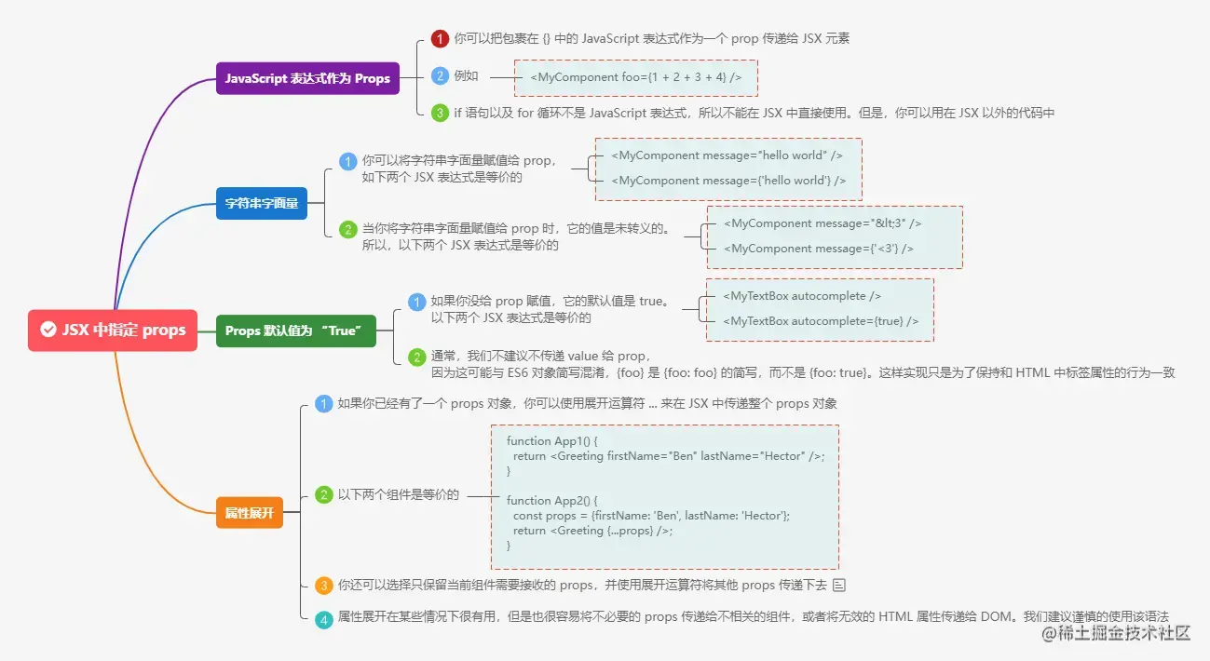Viewport: 1210px width, 661px height.
Task: Select code line const props = {firstName: 'Ben'...}
Action: pyautogui.click(x=651, y=516)
